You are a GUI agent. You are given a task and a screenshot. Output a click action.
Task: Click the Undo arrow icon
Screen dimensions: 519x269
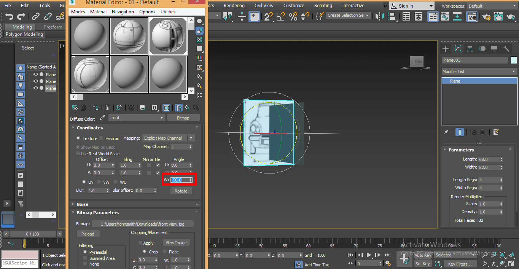[x=9, y=16]
